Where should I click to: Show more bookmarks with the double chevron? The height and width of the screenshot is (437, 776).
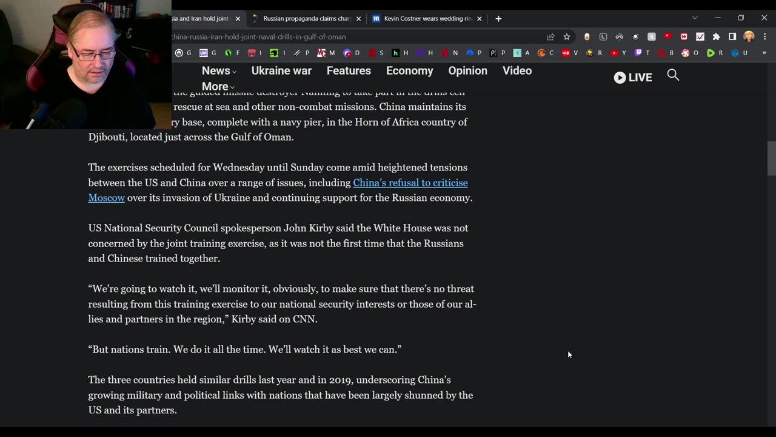(764, 53)
